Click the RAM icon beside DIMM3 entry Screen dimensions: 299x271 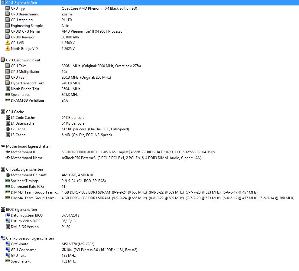click(x=8, y=192)
